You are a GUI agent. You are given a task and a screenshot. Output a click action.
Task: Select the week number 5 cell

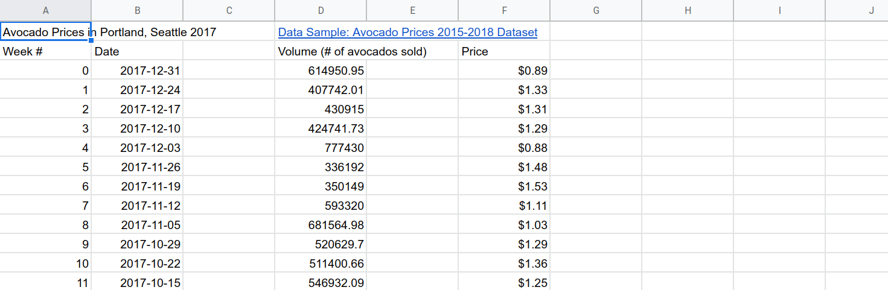point(46,167)
